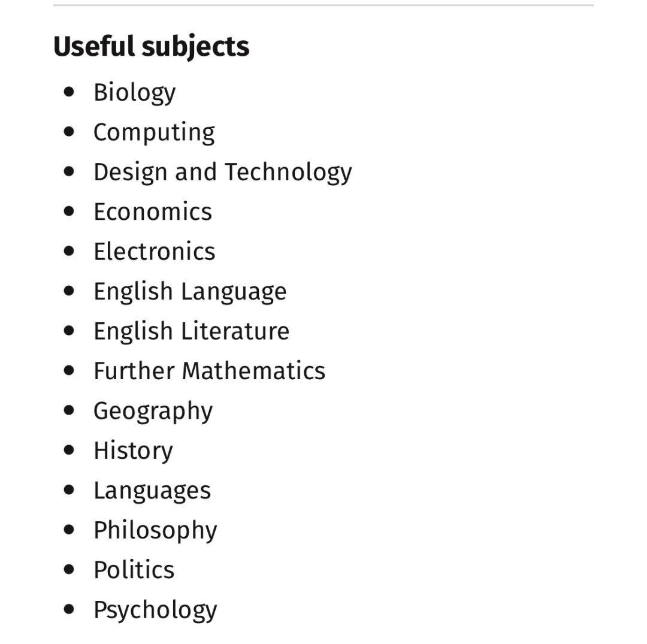The width and height of the screenshot is (647, 644).
Task: Click the horizontal divider line above heading
Action: (x=323, y=5)
